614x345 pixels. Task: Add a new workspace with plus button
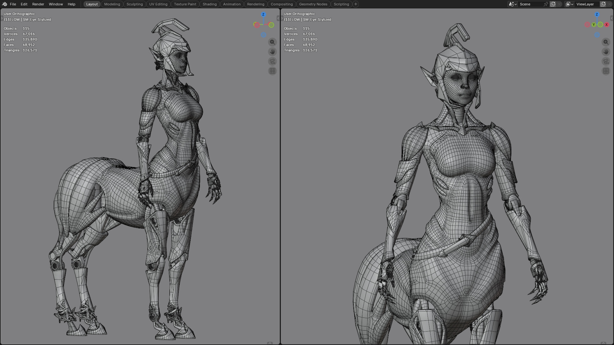click(356, 4)
